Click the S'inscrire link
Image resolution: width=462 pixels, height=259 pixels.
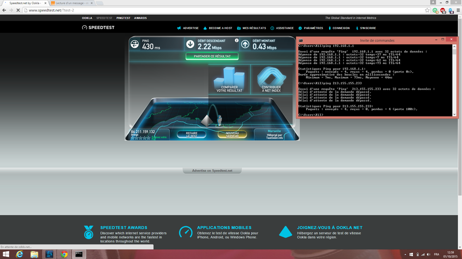(366, 28)
